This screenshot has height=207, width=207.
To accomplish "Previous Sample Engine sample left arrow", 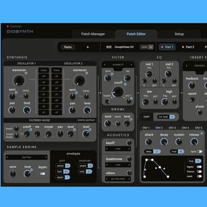I will pos(7,157).
